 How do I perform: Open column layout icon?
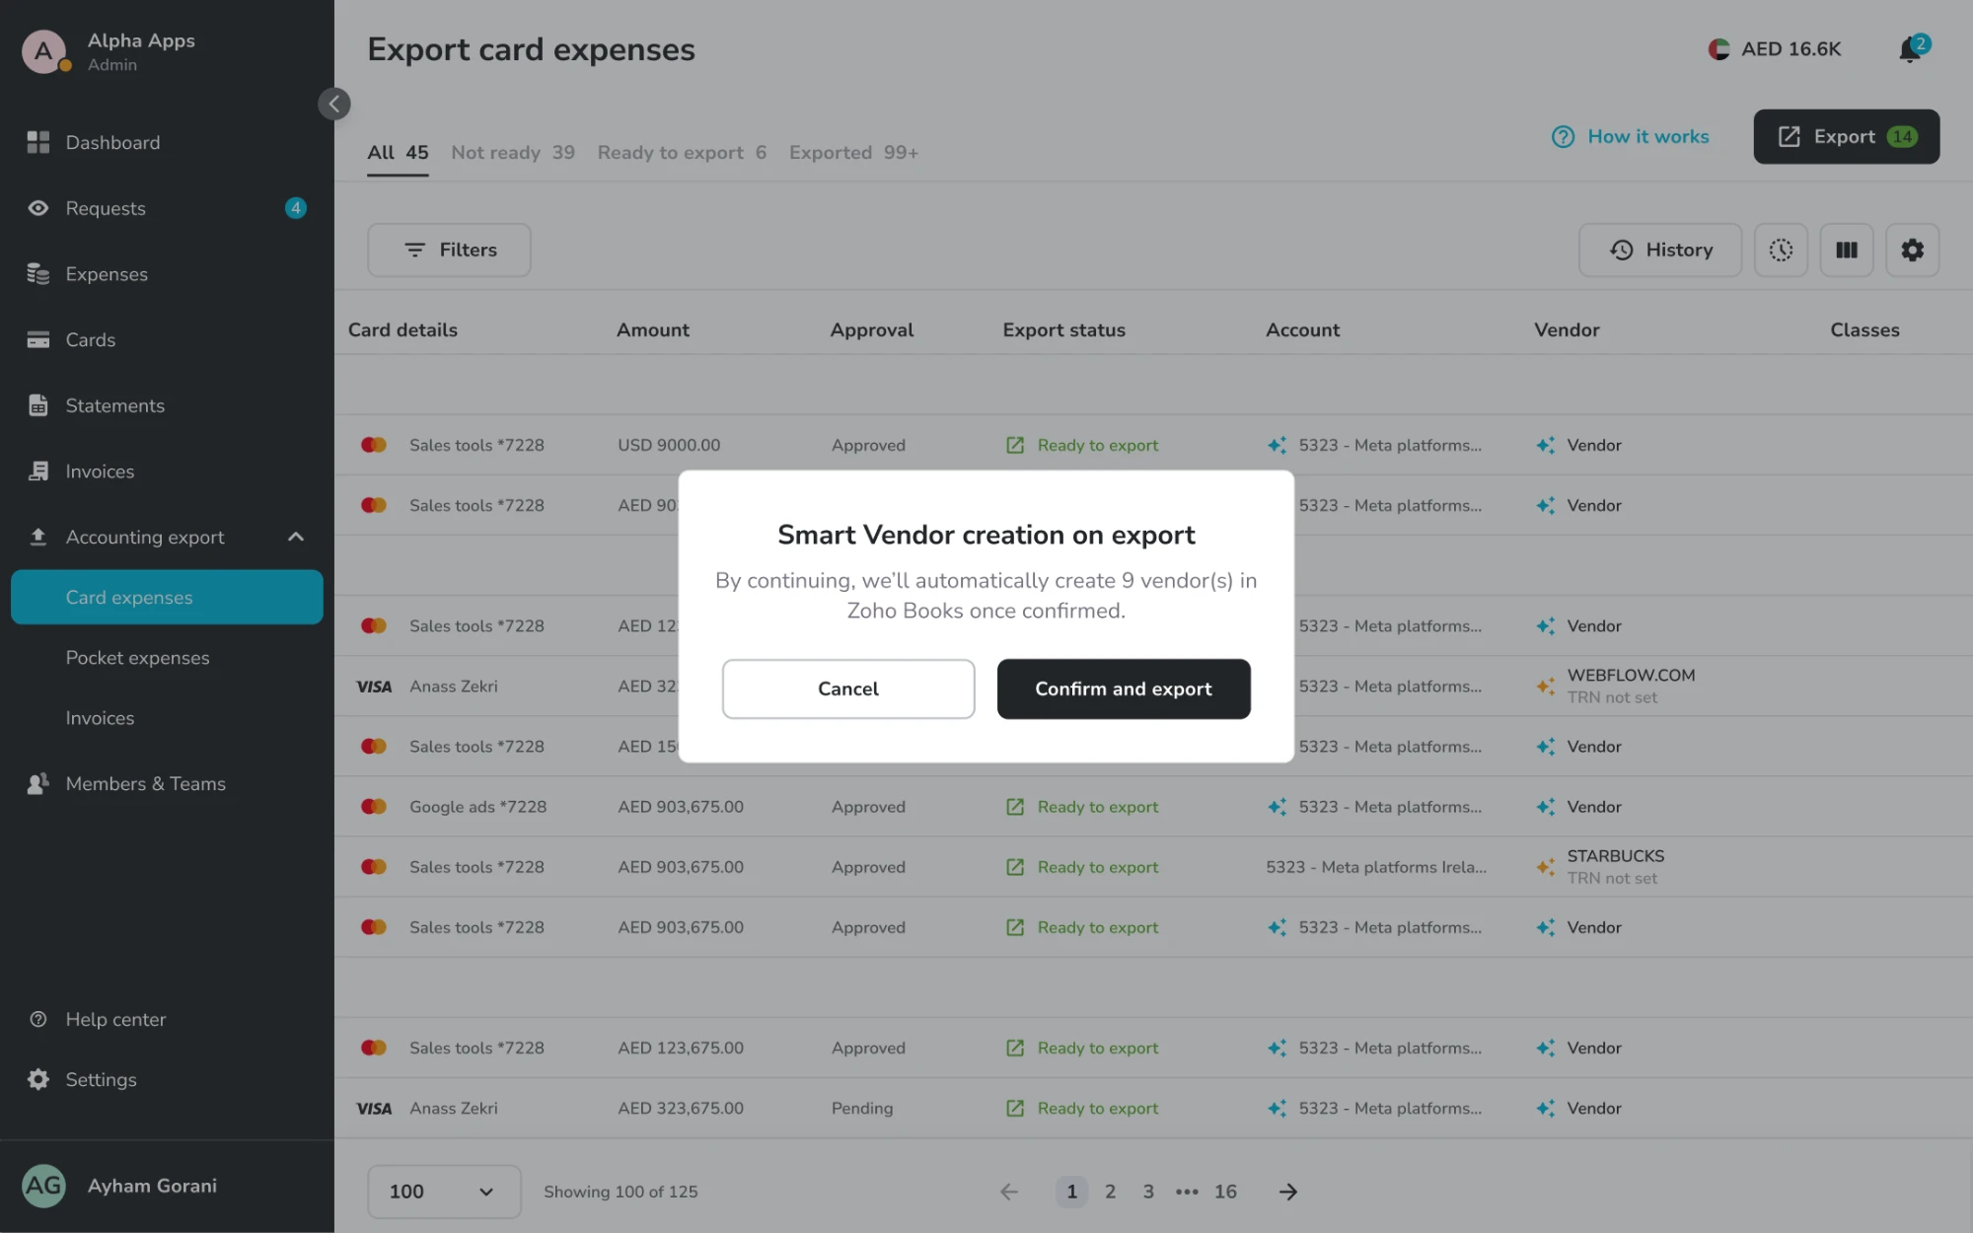pos(1847,250)
